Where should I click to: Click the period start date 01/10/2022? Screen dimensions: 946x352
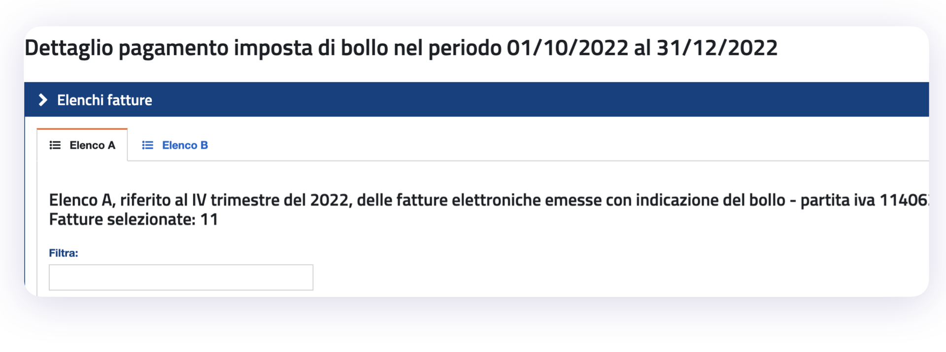coord(567,48)
